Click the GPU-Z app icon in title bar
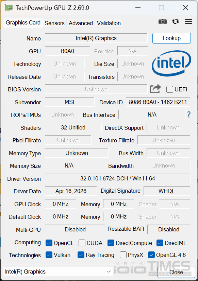Screen dimensions: 198x281 [x=9, y=8]
